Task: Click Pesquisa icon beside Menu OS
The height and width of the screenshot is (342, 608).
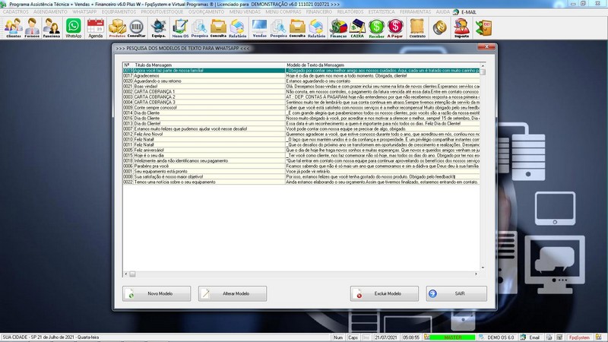Action: 199,28
